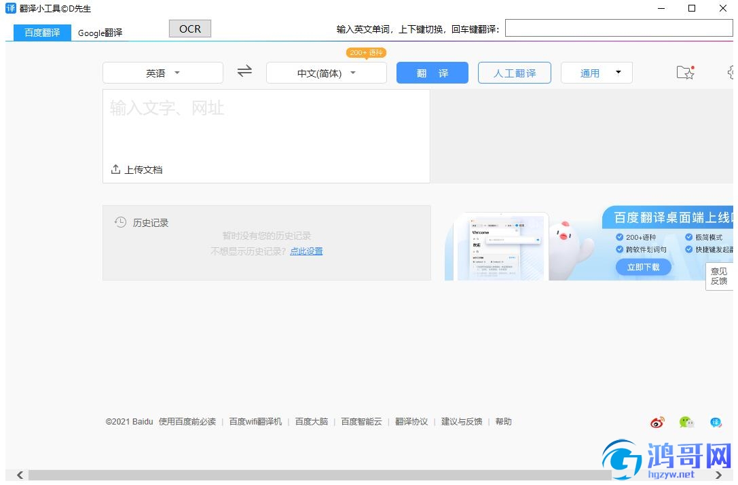Click the blue translate app icon in footer

pos(716,423)
